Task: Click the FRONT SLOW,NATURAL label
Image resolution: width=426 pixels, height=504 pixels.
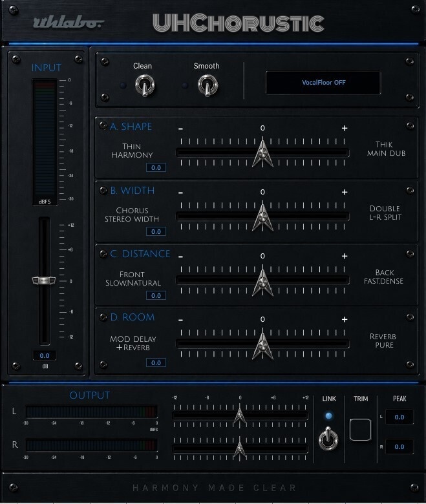Action: coord(133,278)
